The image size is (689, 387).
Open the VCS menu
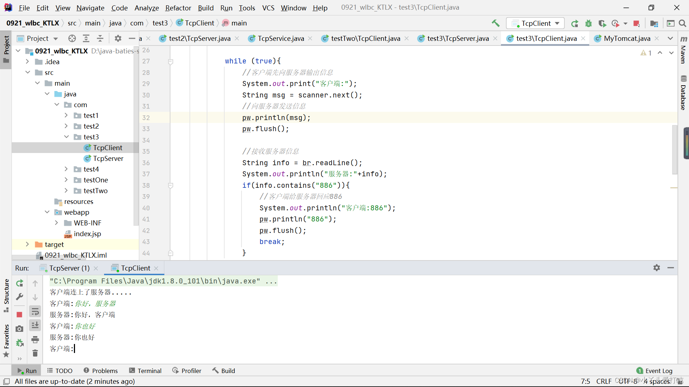268,8
